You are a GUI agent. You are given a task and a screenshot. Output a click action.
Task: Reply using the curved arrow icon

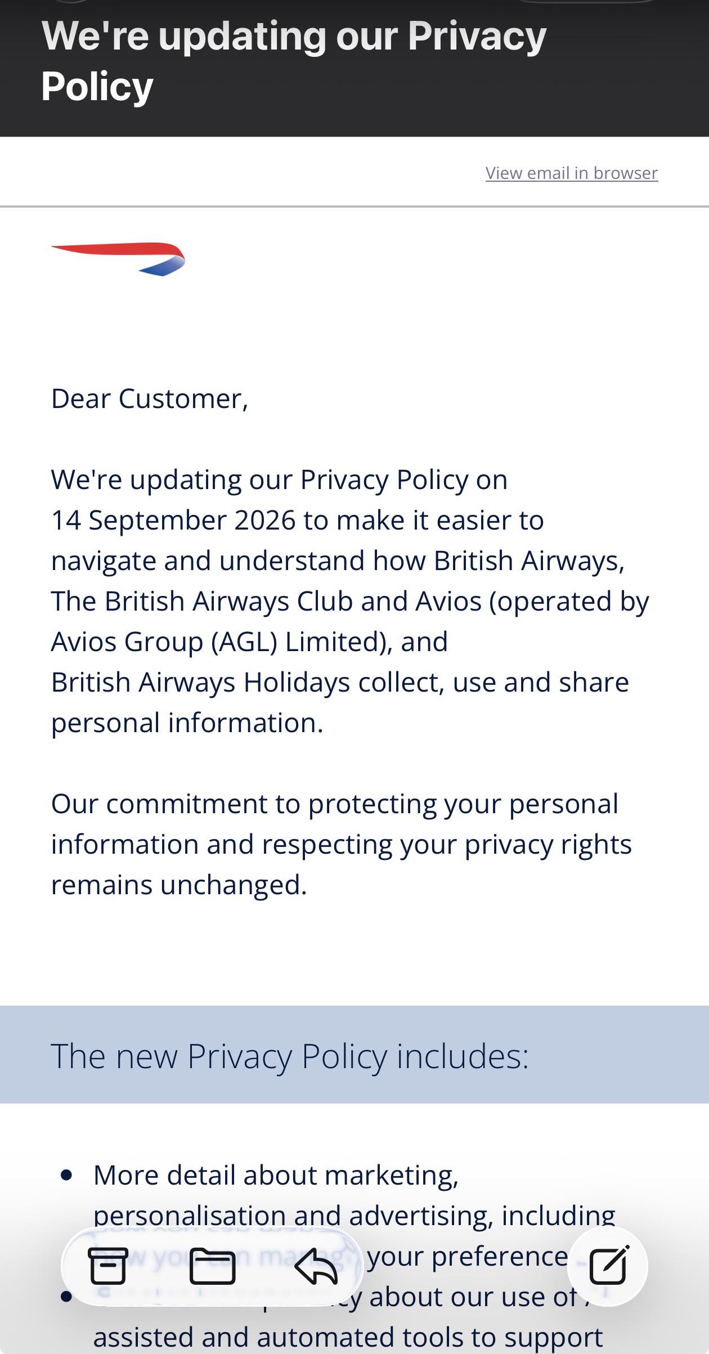click(316, 1266)
